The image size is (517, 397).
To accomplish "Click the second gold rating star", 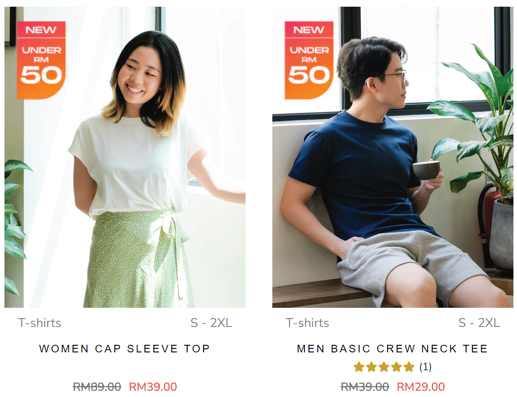I will coord(371,367).
